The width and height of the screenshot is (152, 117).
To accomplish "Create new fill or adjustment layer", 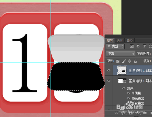I will pos(138,113).
